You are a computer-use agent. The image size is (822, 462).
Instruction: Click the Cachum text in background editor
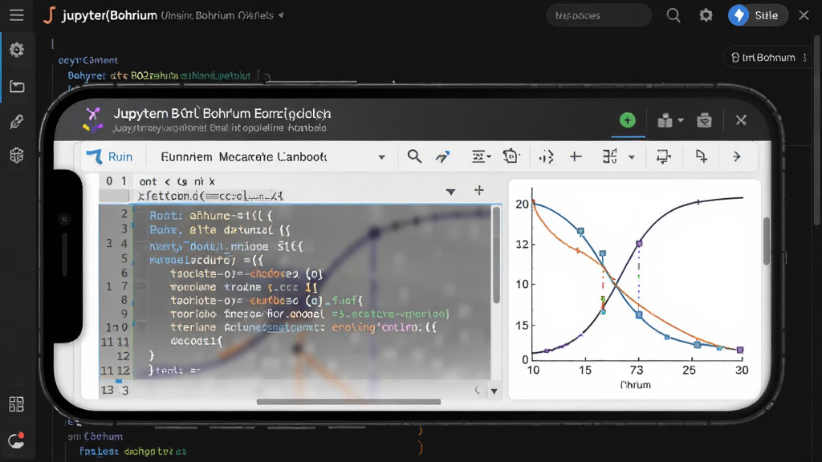[104, 436]
